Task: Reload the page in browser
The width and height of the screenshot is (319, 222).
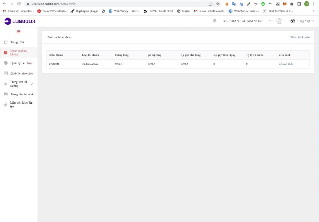Action: point(19,4)
